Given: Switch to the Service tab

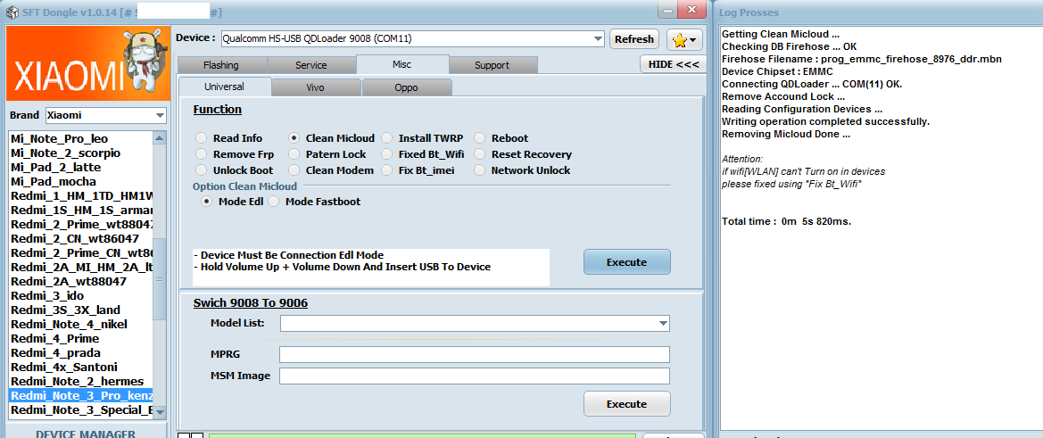Looking at the screenshot, I should coord(311,65).
